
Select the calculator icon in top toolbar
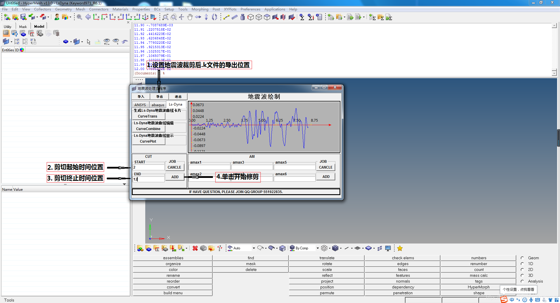click(x=319, y=17)
